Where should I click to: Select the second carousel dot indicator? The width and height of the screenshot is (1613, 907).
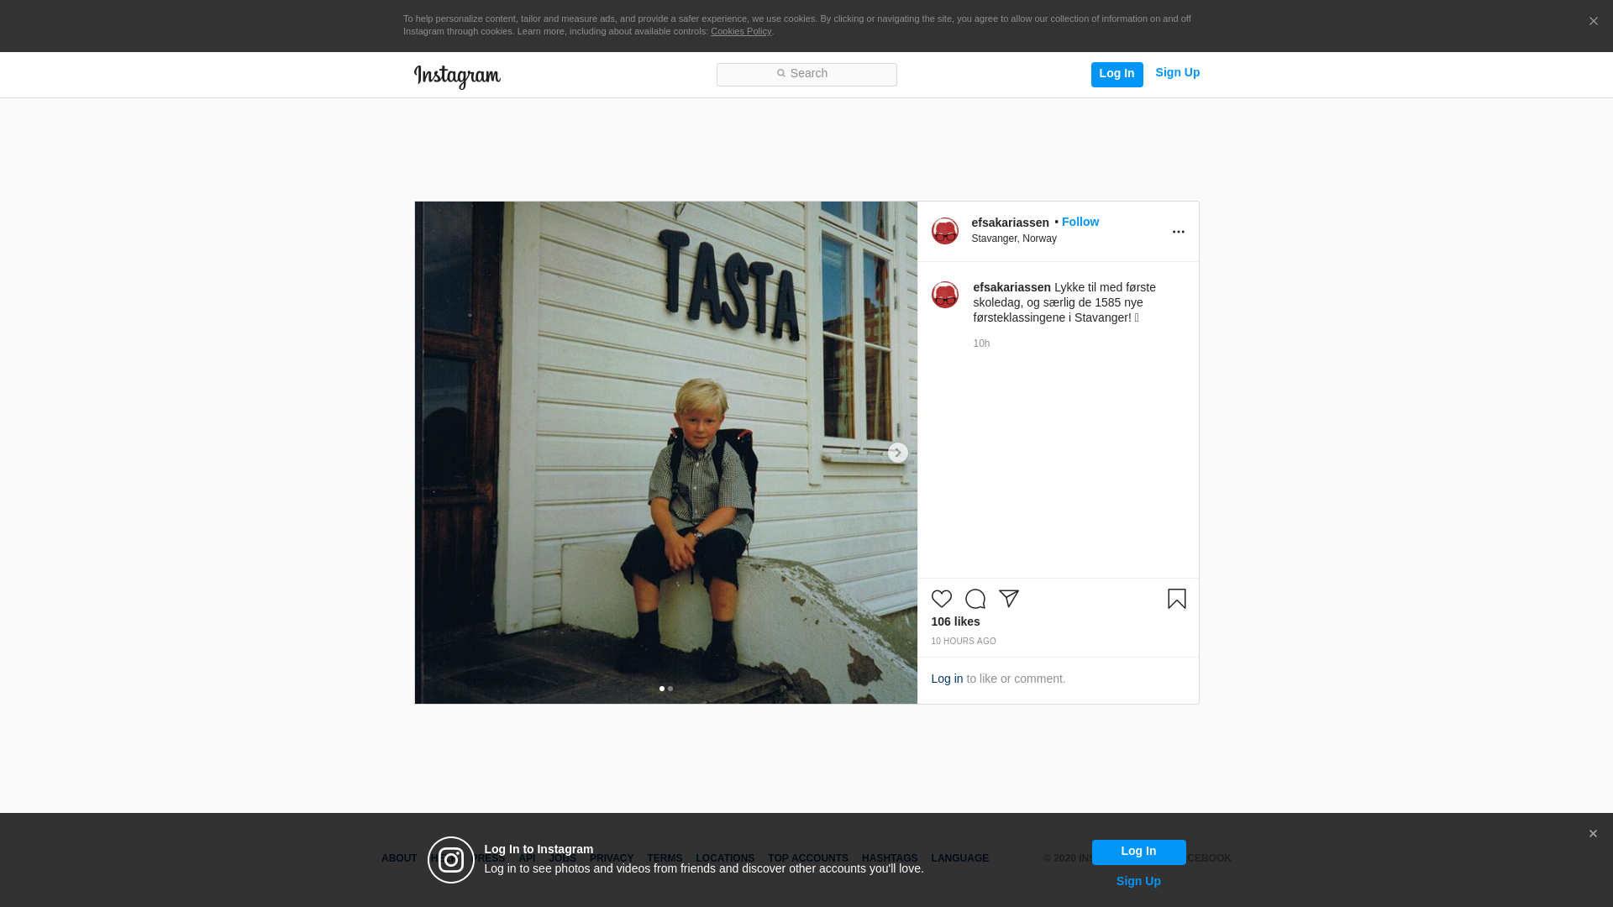[x=670, y=689]
